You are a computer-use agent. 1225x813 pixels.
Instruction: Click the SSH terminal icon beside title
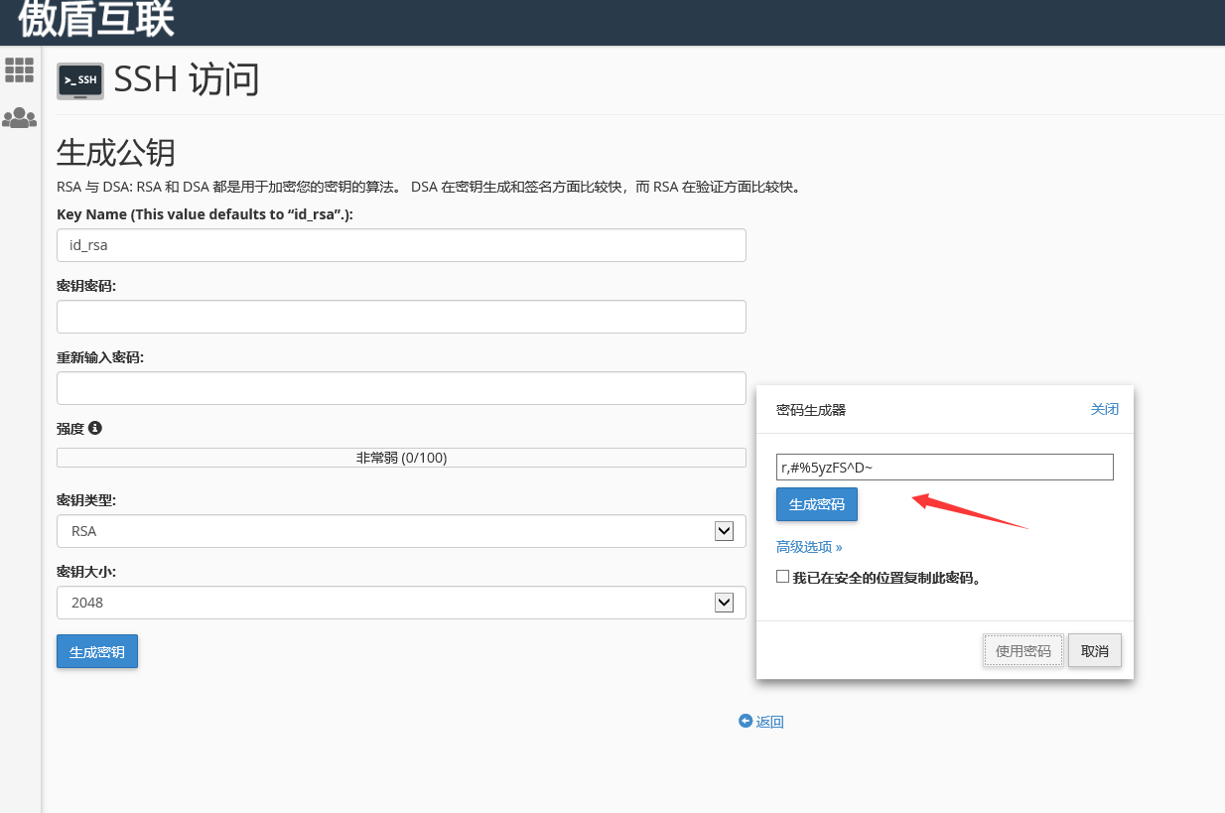tap(80, 81)
